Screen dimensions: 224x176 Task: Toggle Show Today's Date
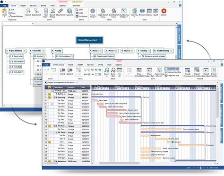pyautogui.click(x=149, y=72)
